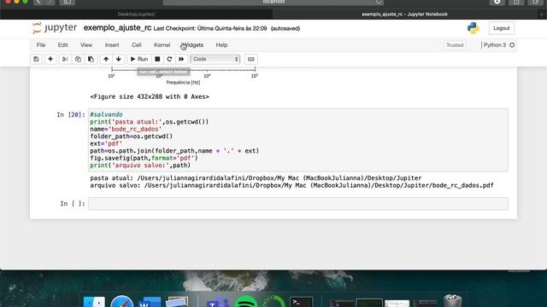Open cell type dropdown showing Code
This screenshot has width=547, height=307.
point(215,59)
